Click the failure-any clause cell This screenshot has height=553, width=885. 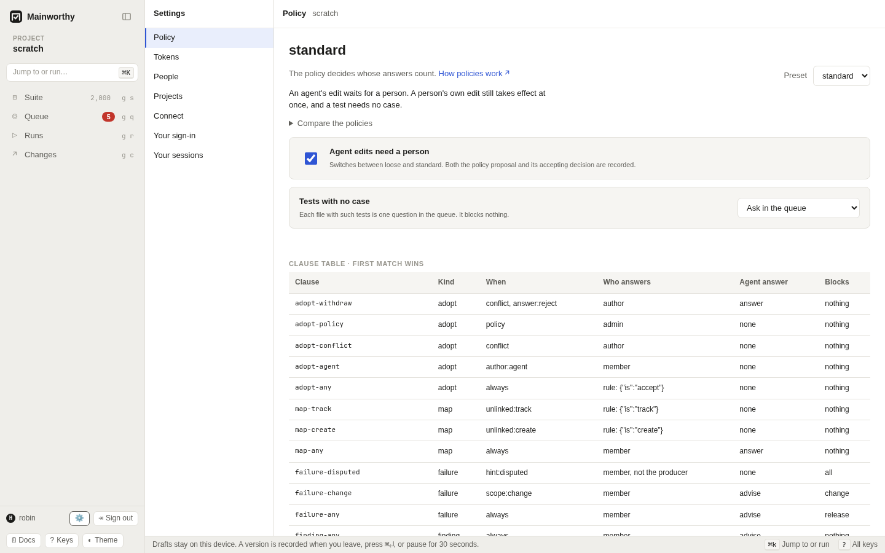360,515
